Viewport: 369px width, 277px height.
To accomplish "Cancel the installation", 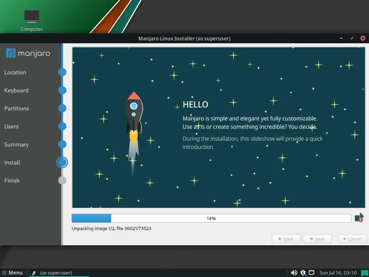I will point(352,239).
